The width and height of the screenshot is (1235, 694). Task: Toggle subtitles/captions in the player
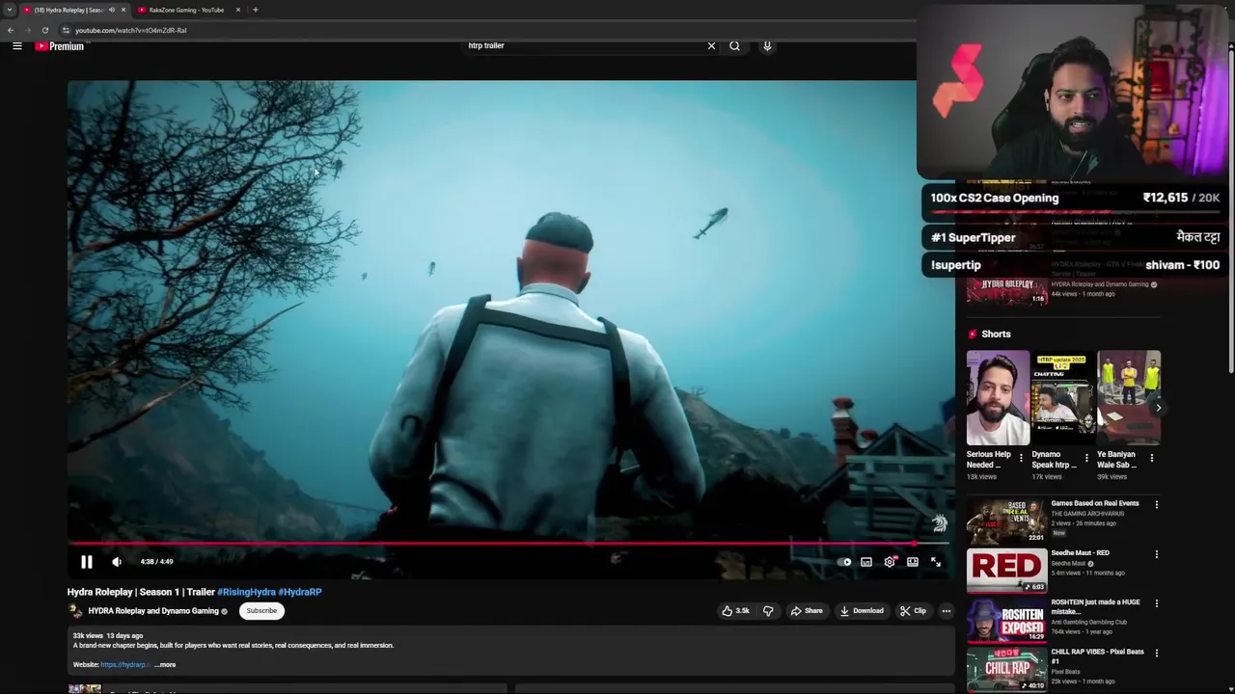click(x=866, y=562)
